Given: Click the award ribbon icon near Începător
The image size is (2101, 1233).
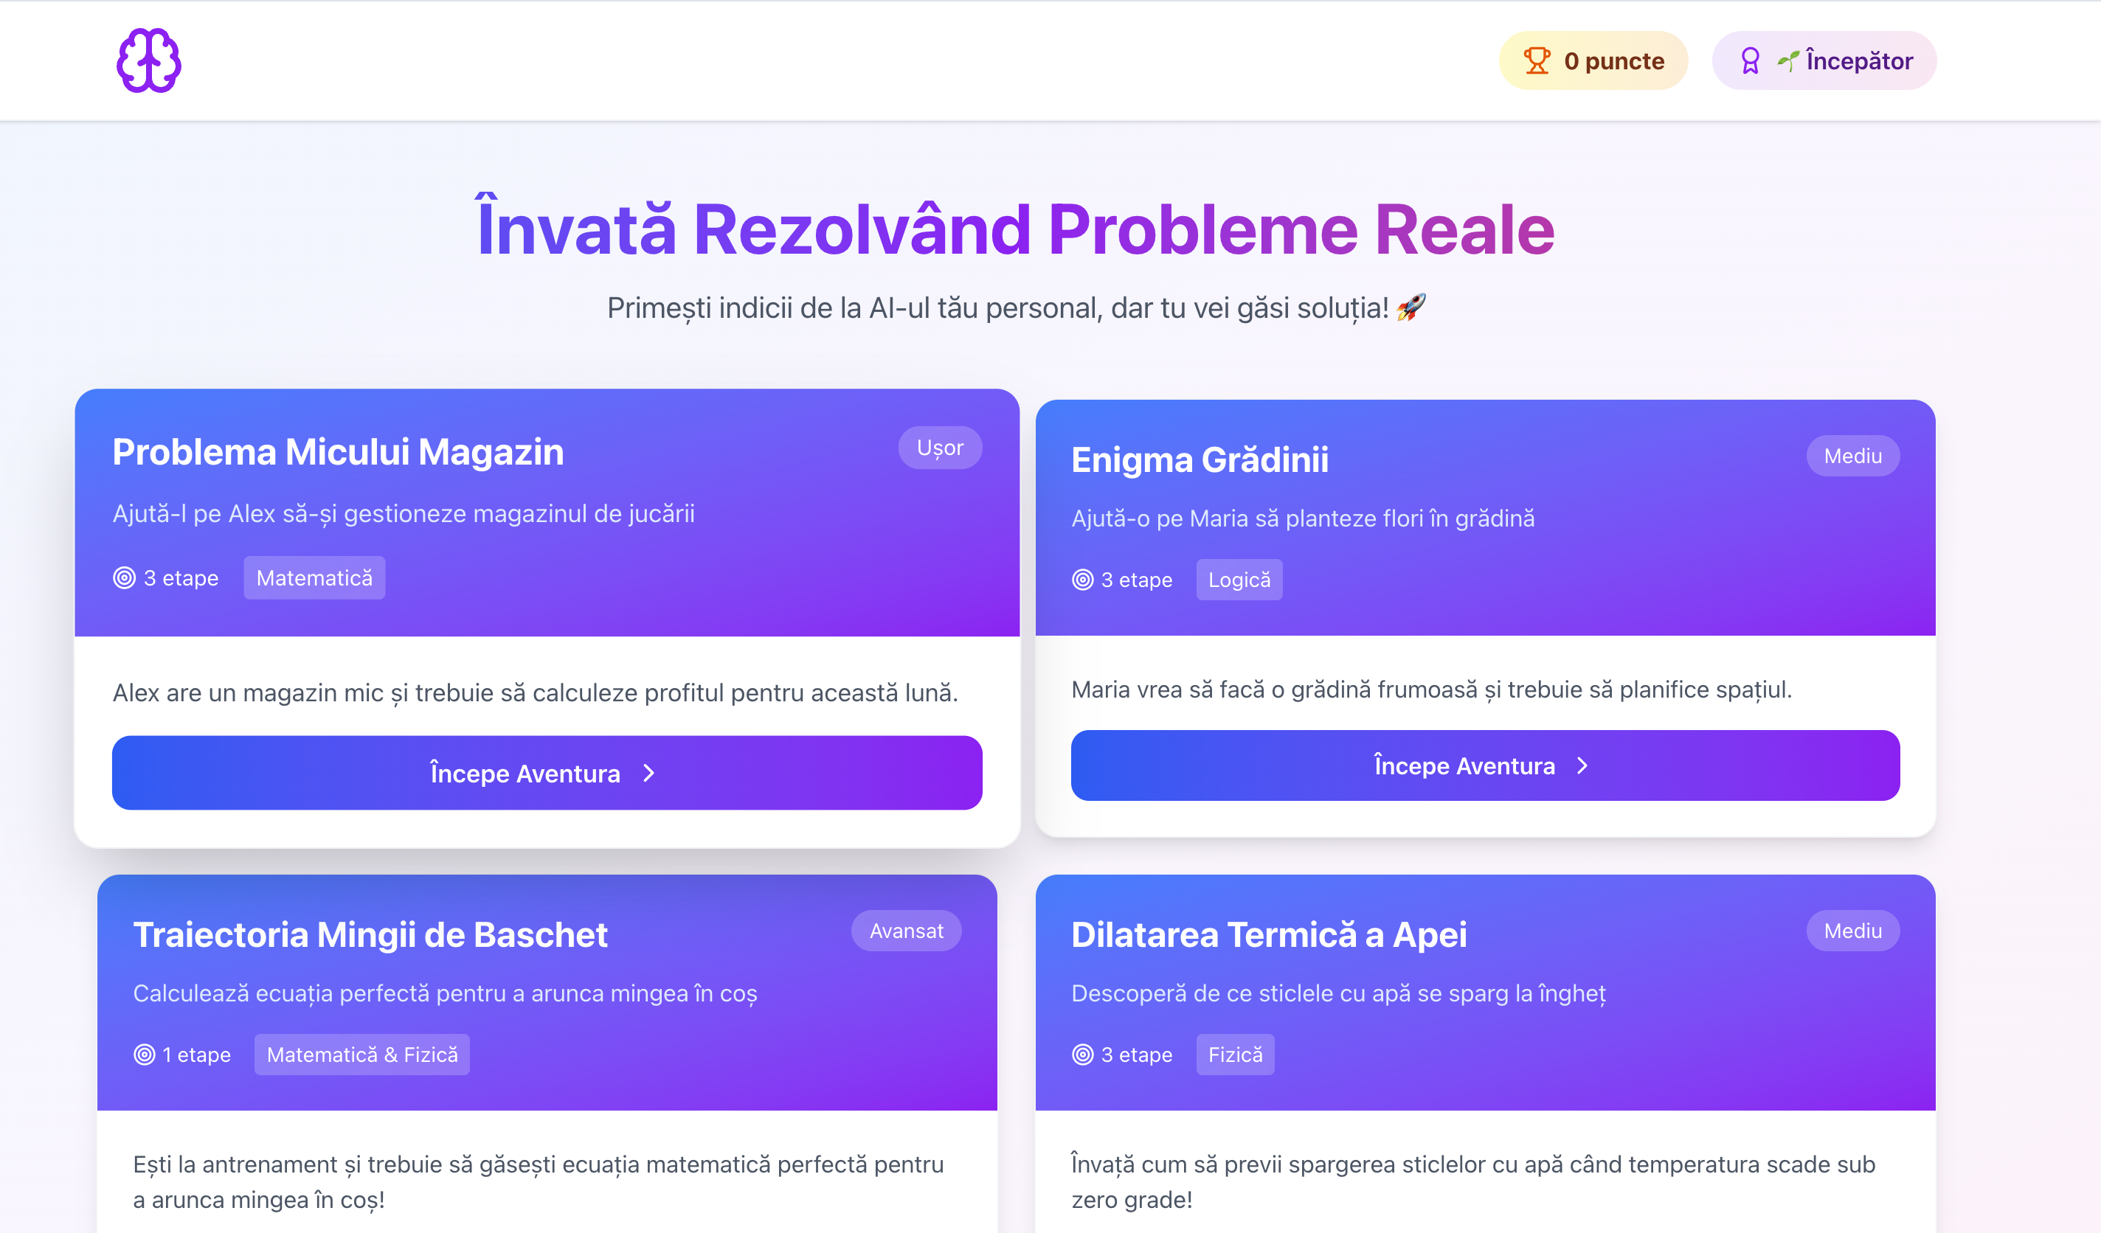Looking at the screenshot, I should click(x=1750, y=61).
